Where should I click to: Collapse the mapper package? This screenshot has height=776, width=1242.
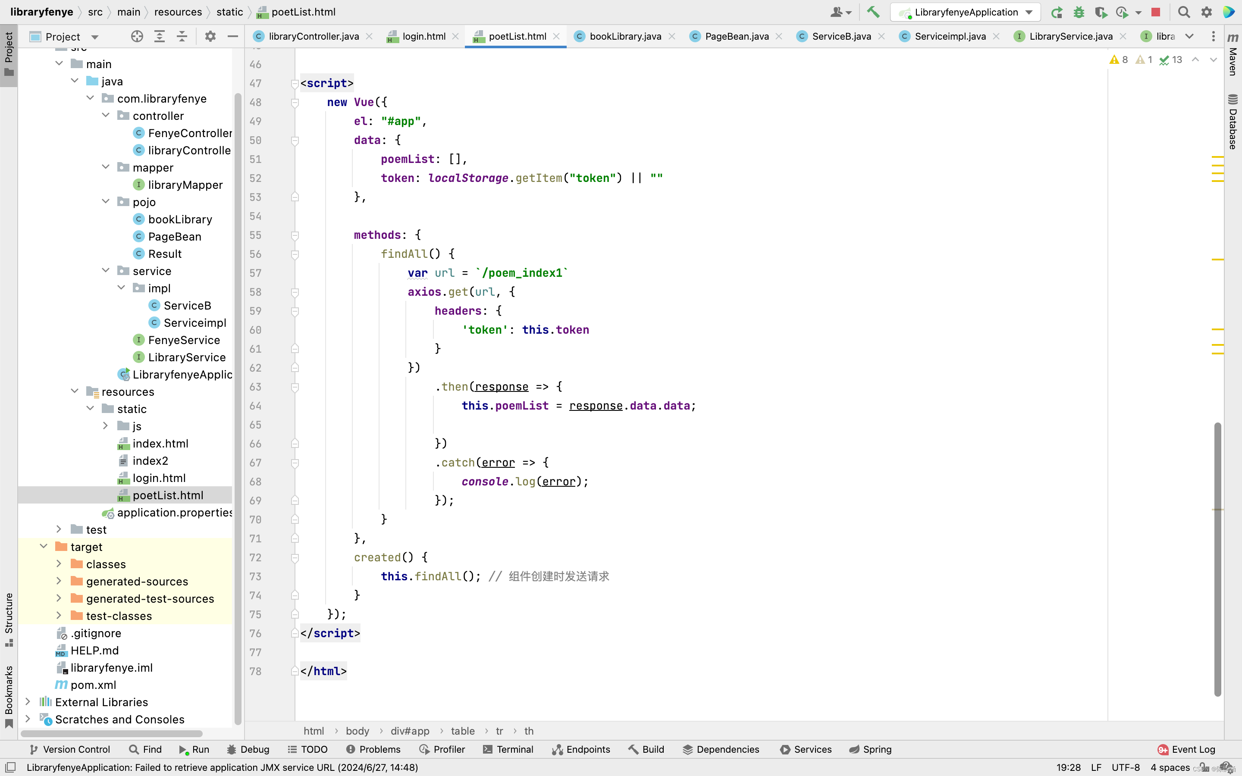pyautogui.click(x=106, y=167)
